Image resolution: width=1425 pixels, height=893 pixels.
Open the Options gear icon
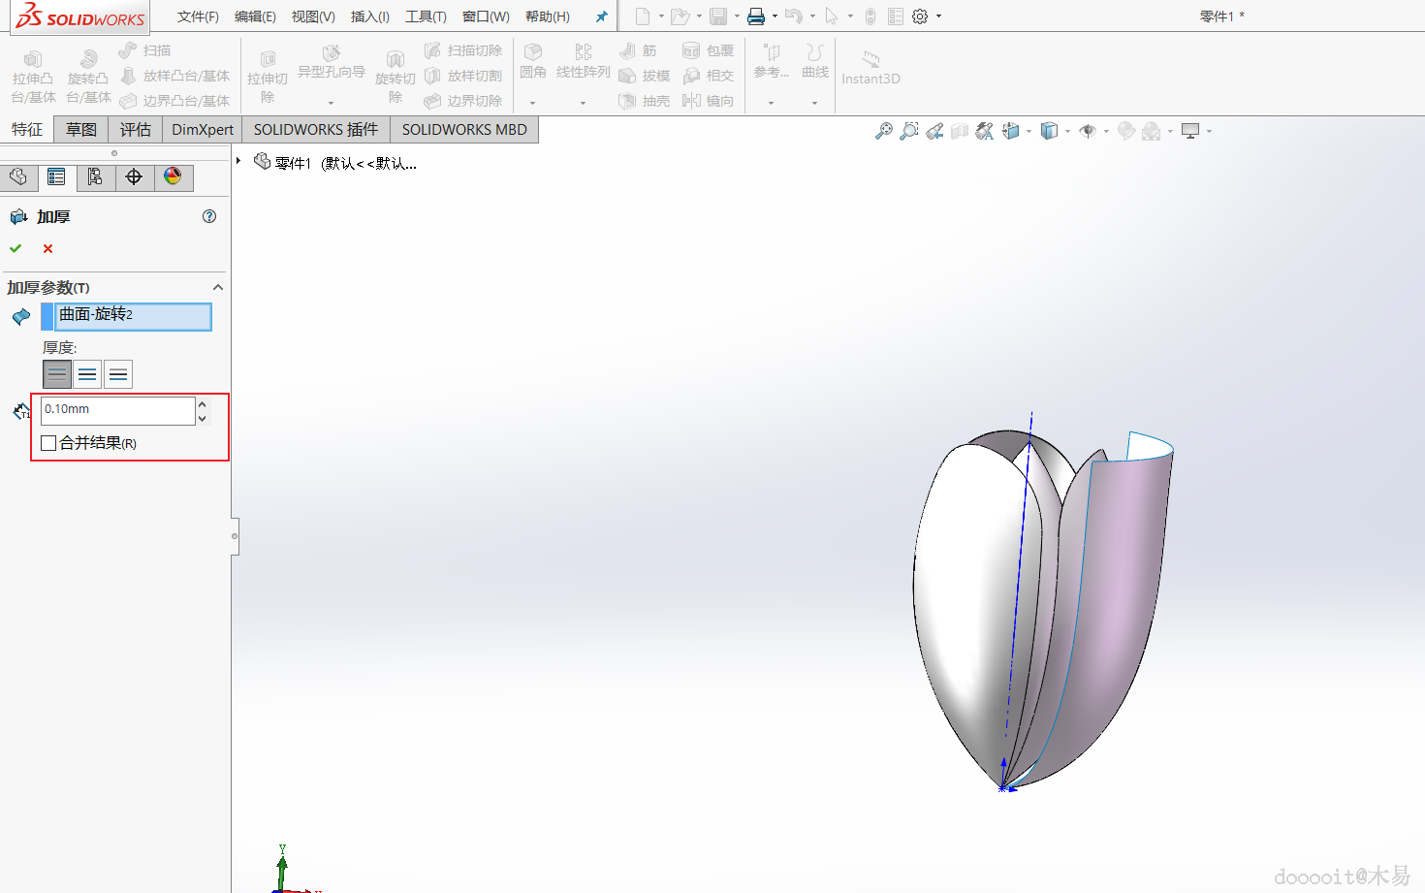point(920,16)
